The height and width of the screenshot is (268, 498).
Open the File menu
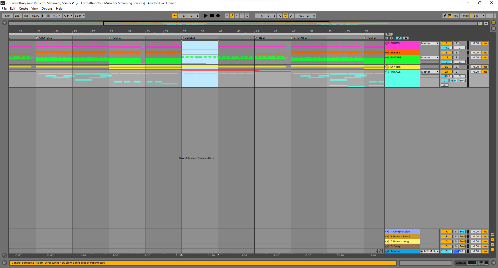4,9
